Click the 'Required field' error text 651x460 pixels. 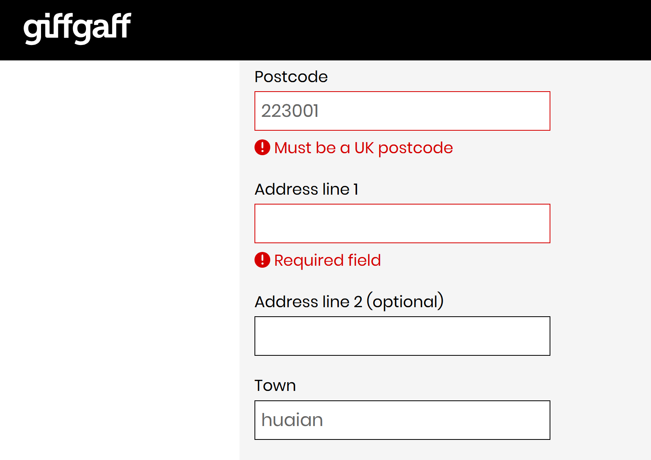327,260
